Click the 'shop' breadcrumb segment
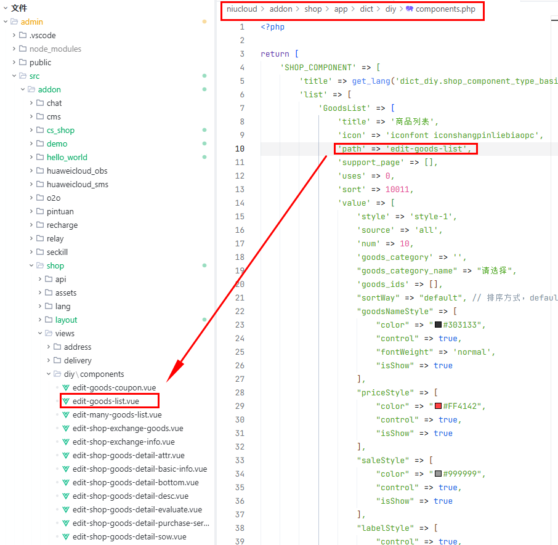Screen dimensions: 558x545 point(313,9)
